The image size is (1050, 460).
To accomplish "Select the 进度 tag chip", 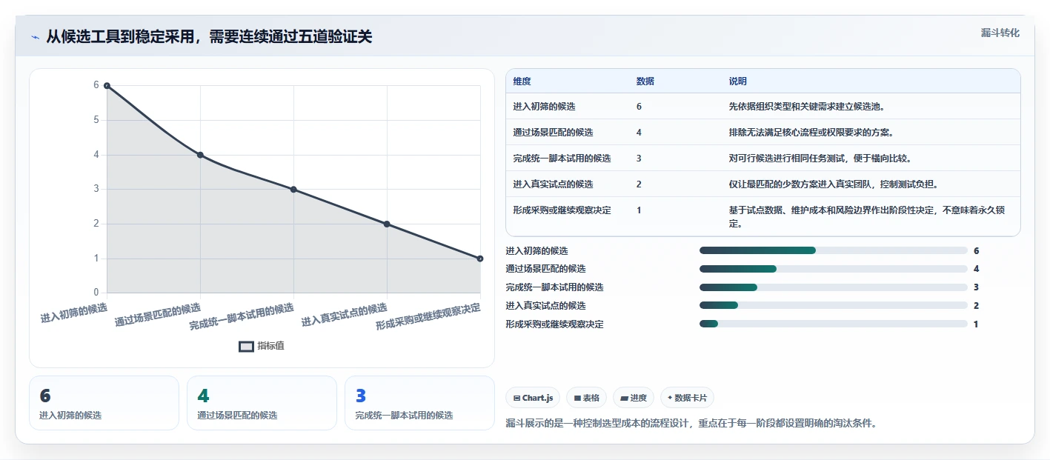I will tap(634, 398).
